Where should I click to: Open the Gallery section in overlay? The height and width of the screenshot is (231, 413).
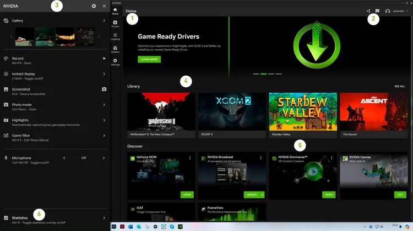coord(55,20)
